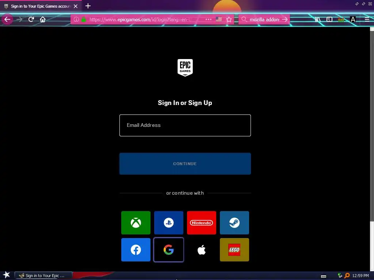Viewport: 374px width, 280px height.
Task: Click the or continue with text
Action: click(x=185, y=193)
